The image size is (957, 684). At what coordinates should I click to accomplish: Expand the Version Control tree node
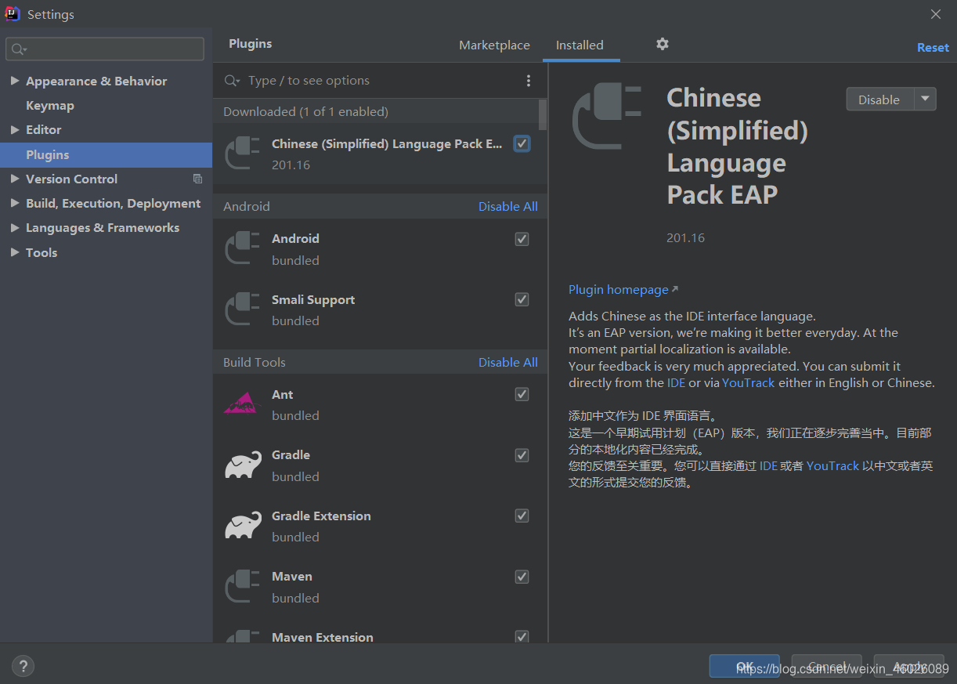pyautogui.click(x=14, y=179)
